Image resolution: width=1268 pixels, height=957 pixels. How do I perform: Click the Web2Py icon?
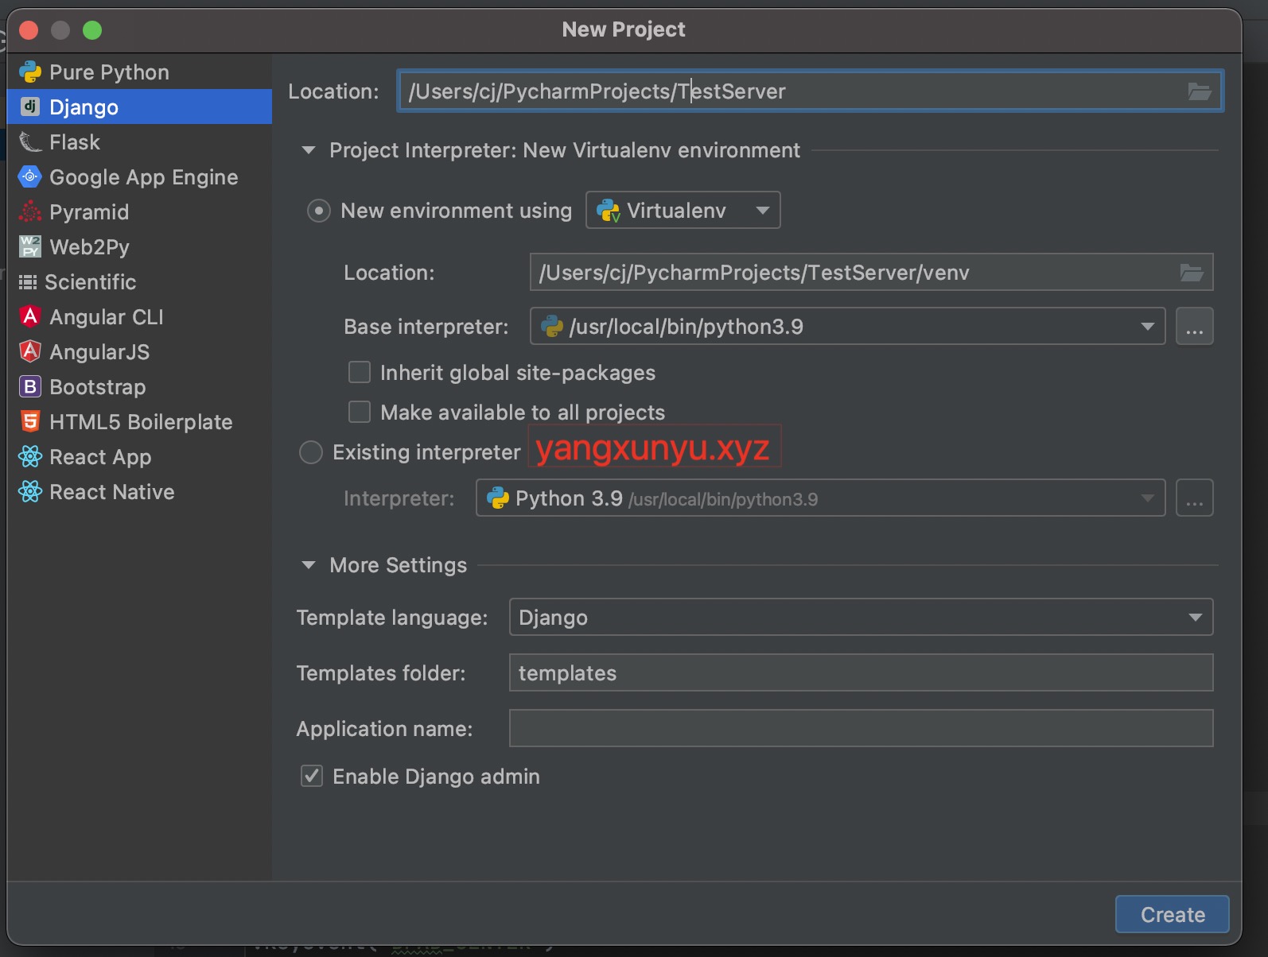[x=30, y=246]
